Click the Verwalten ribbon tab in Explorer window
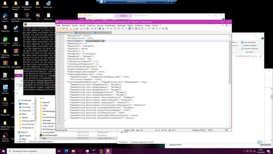273x154 pixels. [x=123, y=16]
